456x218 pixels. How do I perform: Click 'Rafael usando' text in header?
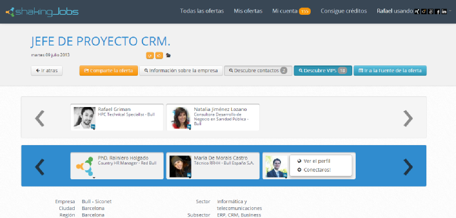[x=395, y=11]
